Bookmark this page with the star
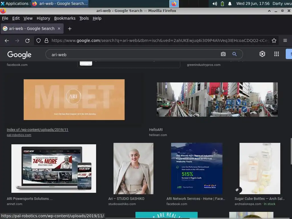The height and width of the screenshot is (219, 292). coord(274,40)
